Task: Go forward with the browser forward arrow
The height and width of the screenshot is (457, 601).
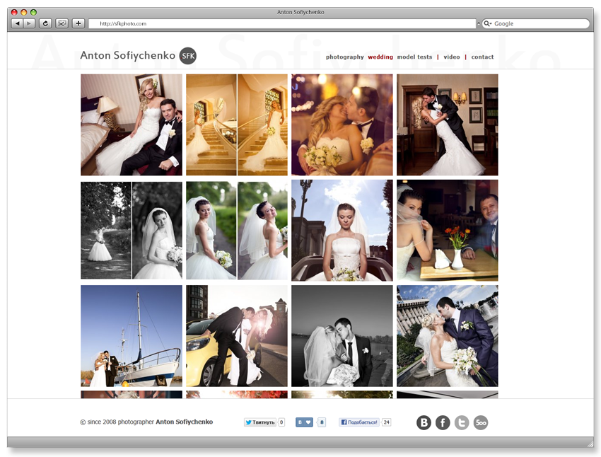Action: 29,23
